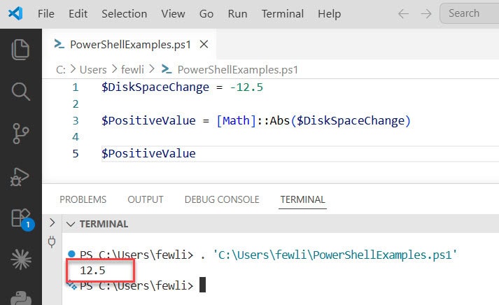This screenshot has width=499, height=305.
Task: Collapse the TERMINAL section chevron
Action: (x=71, y=225)
